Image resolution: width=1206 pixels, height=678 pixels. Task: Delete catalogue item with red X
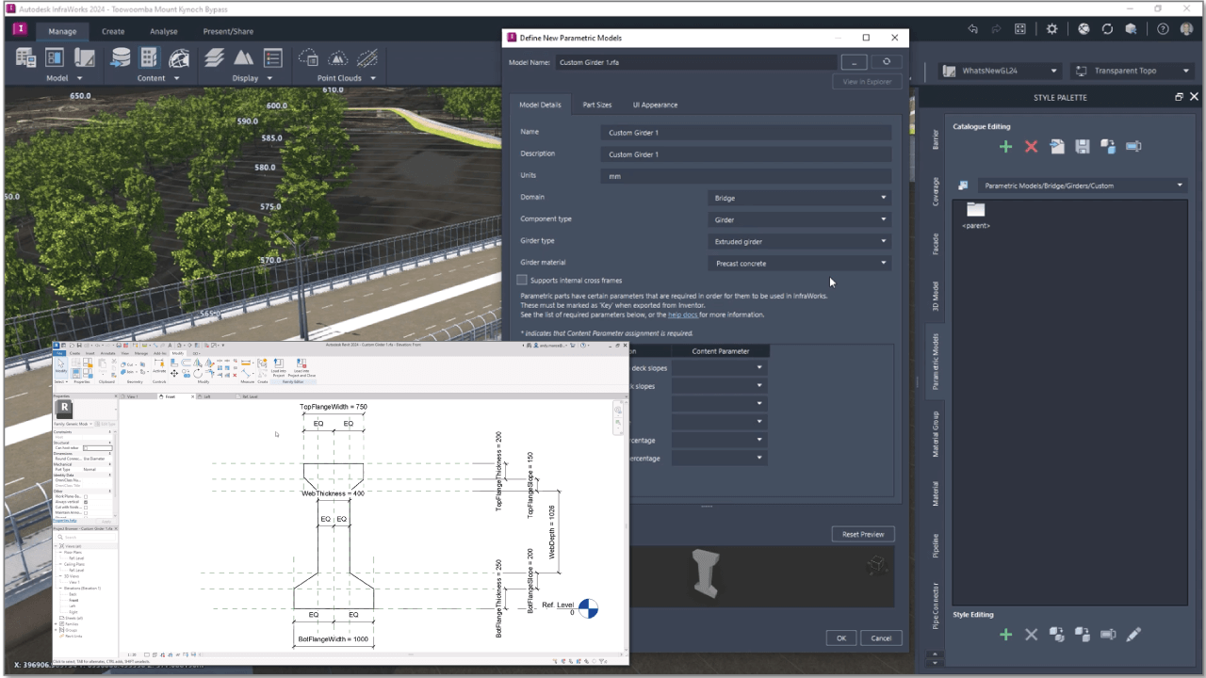[1031, 147]
